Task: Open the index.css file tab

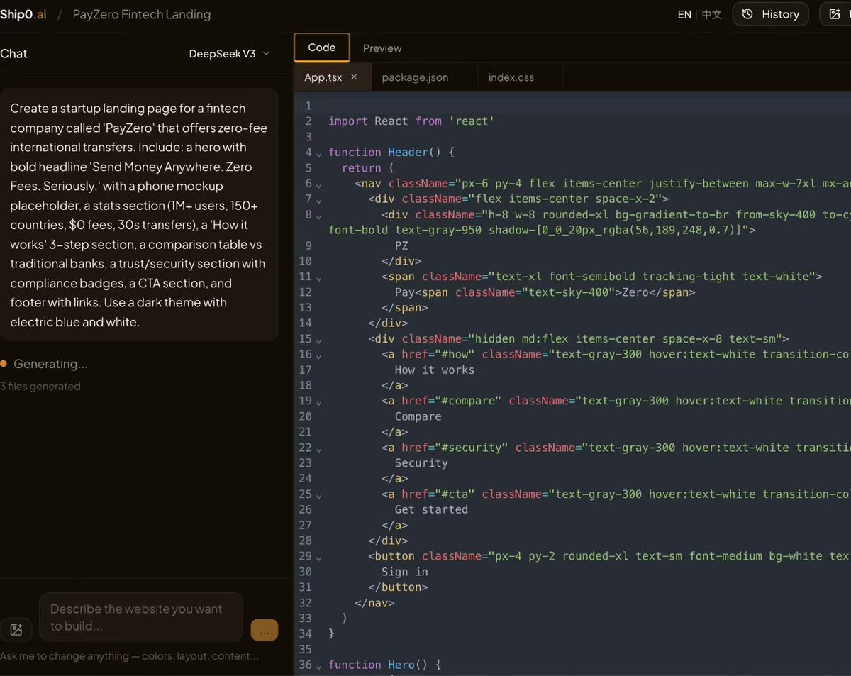Action: click(511, 77)
